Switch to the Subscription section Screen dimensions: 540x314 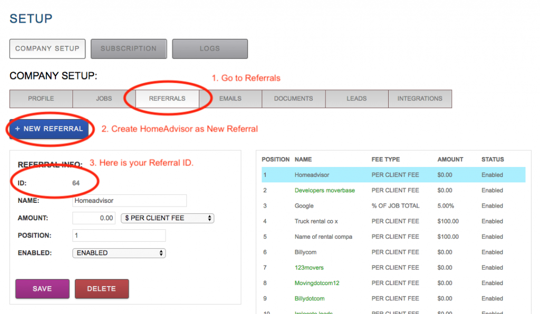click(x=129, y=48)
